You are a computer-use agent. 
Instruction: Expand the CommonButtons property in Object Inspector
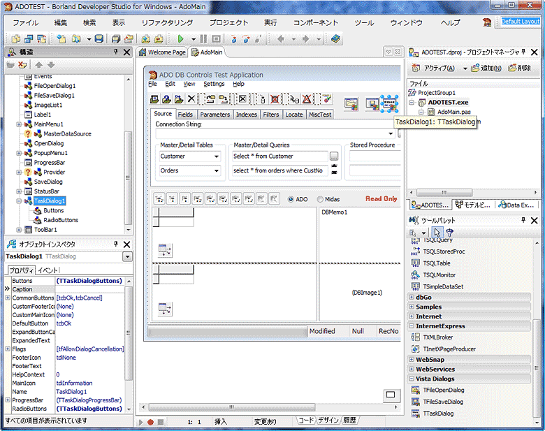[x=8, y=298]
